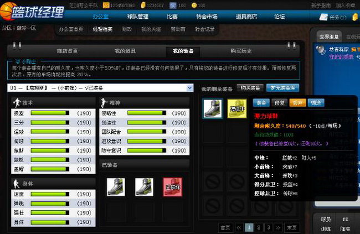This screenshot has height=234, width=360.
Task: Select the sneaker in remaining equipment inventory
Action: (x=213, y=108)
